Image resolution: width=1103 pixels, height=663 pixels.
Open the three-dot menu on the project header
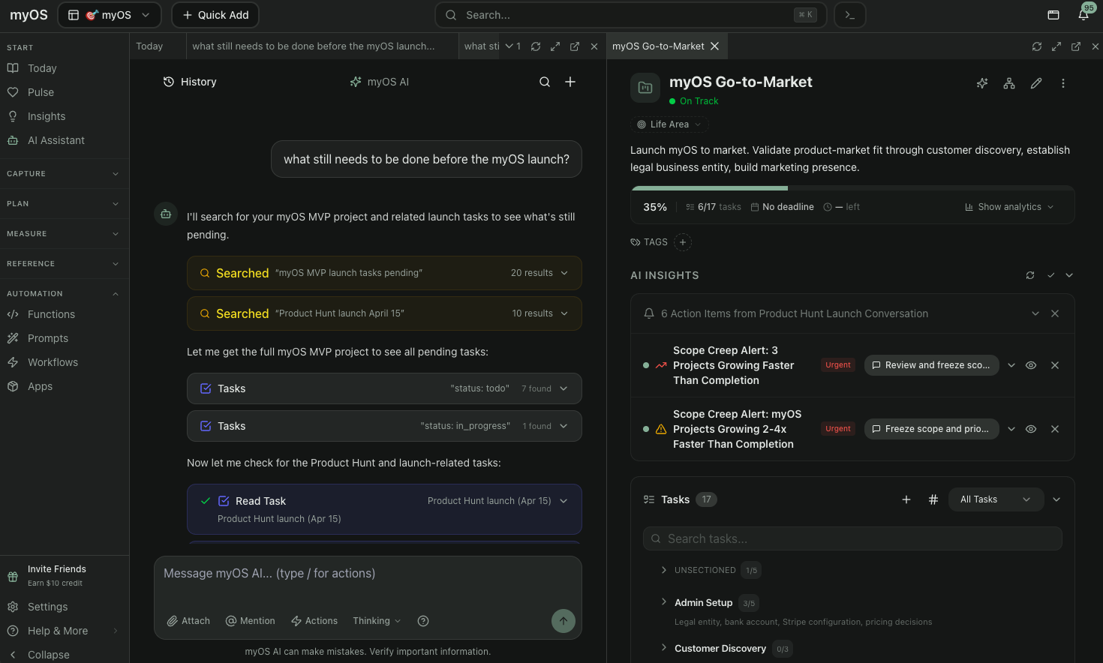tap(1063, 83)
